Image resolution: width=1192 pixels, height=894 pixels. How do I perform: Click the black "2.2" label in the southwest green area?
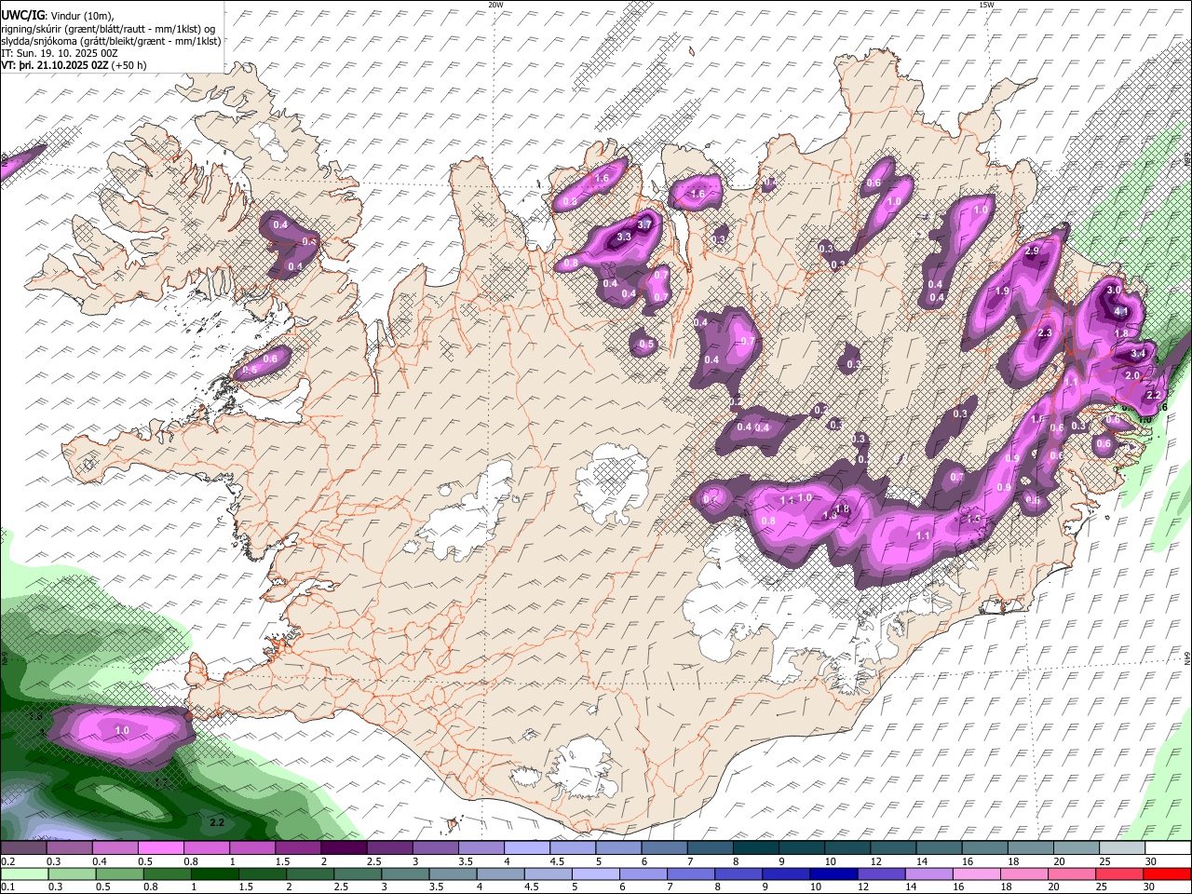(217, 823)
